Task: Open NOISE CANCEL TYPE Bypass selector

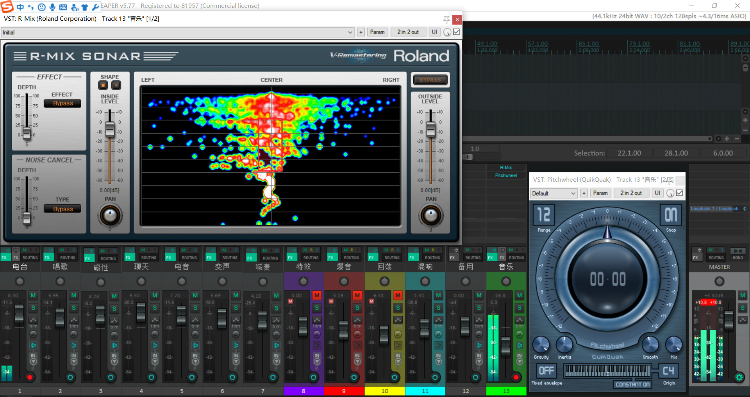Action: coord(62,209)
